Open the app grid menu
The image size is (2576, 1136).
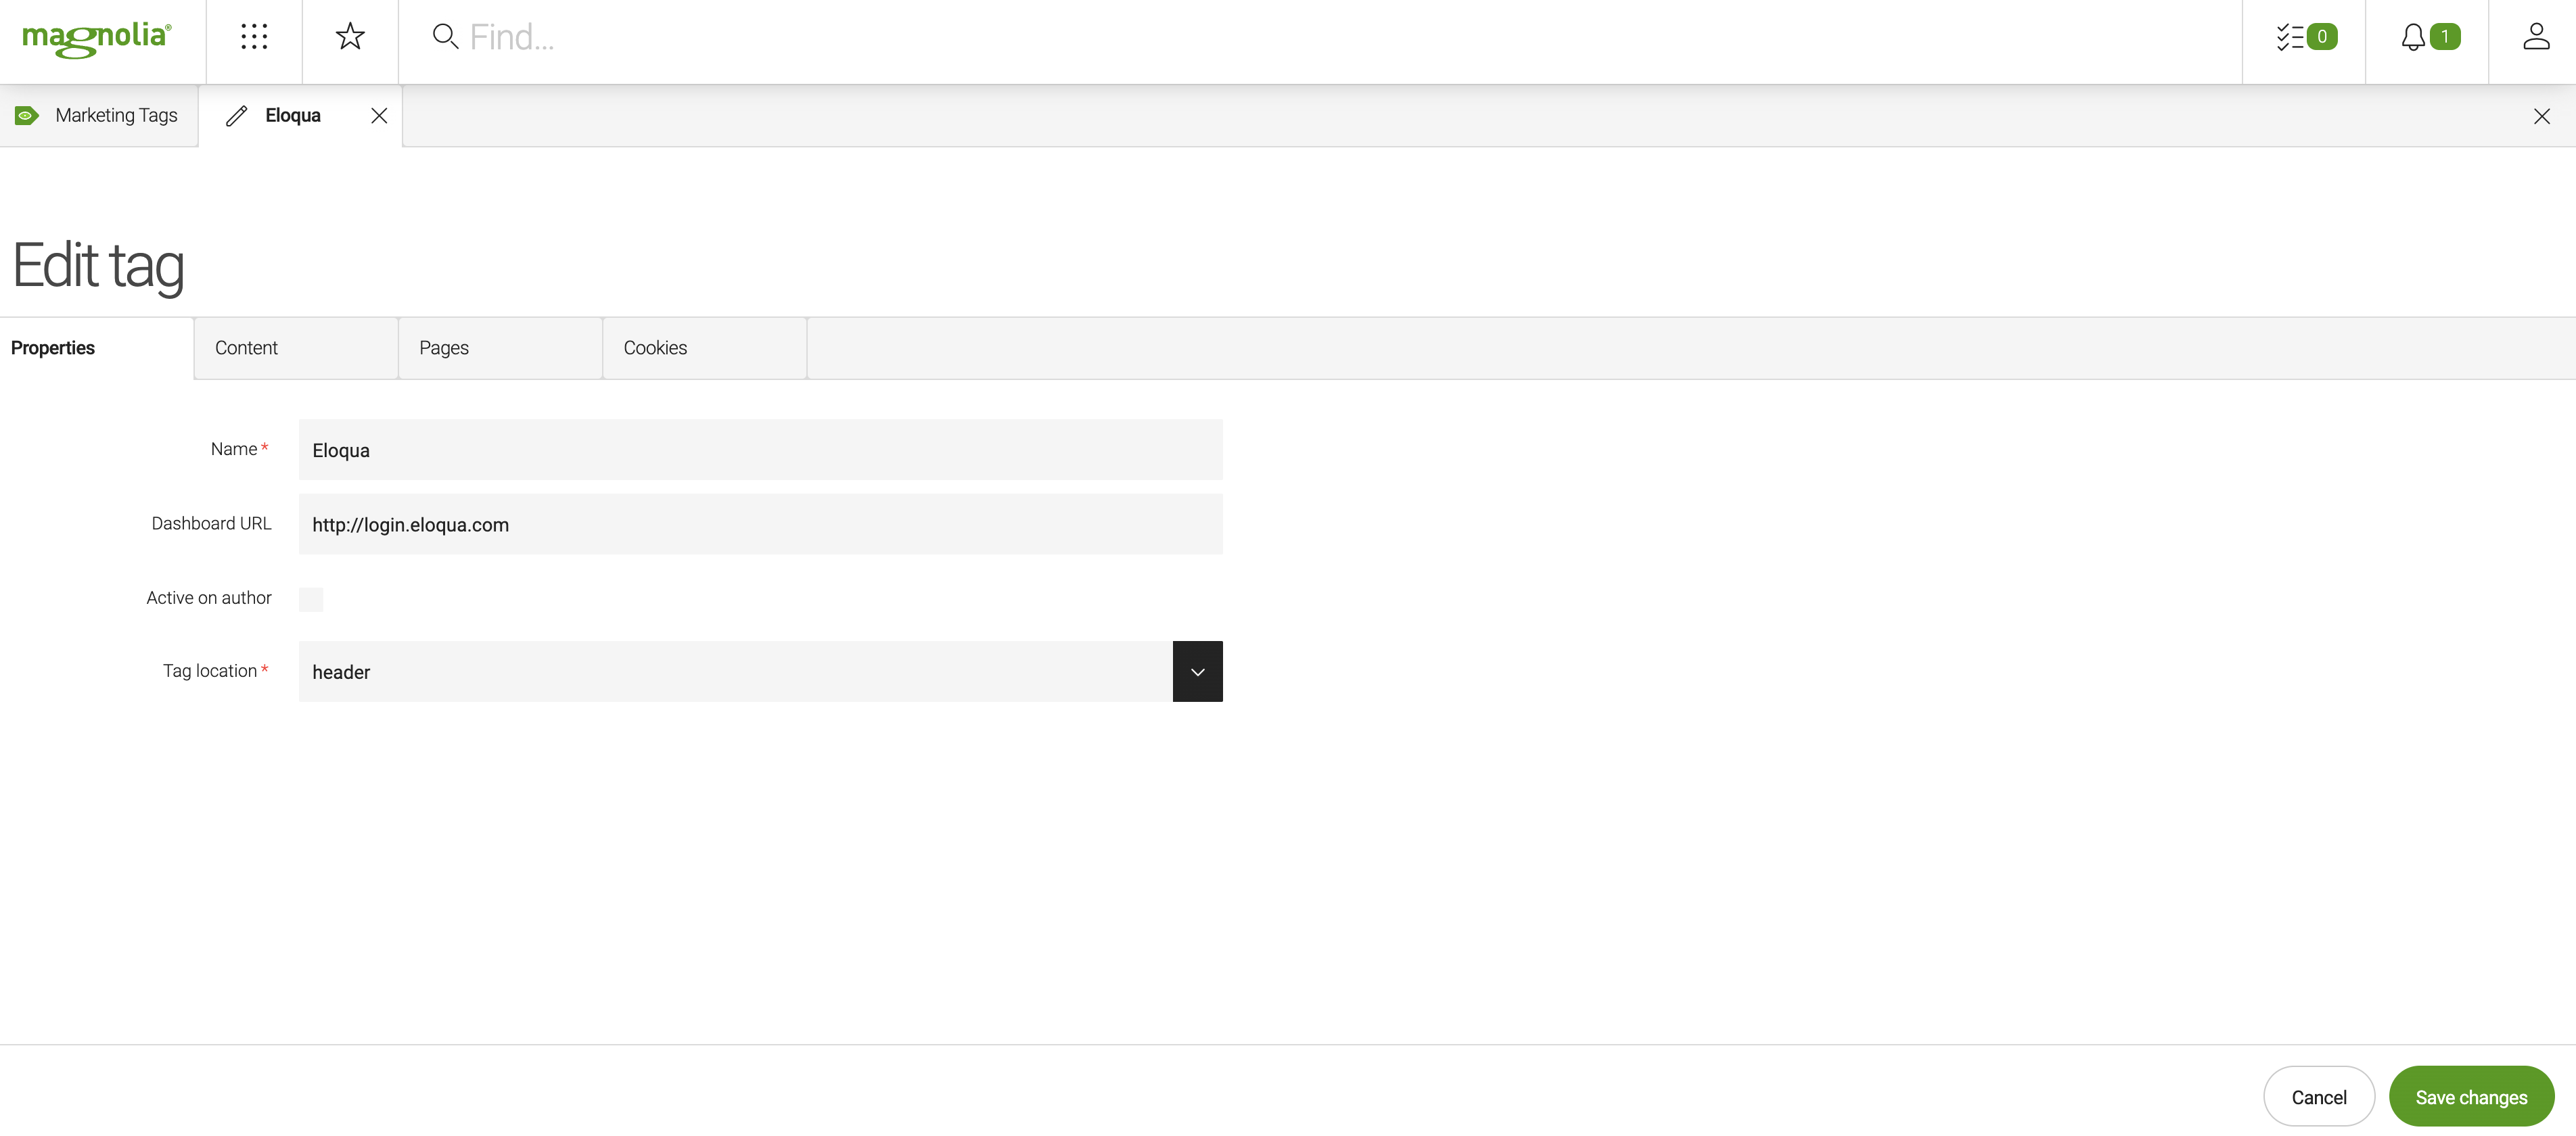coord(253,36)
